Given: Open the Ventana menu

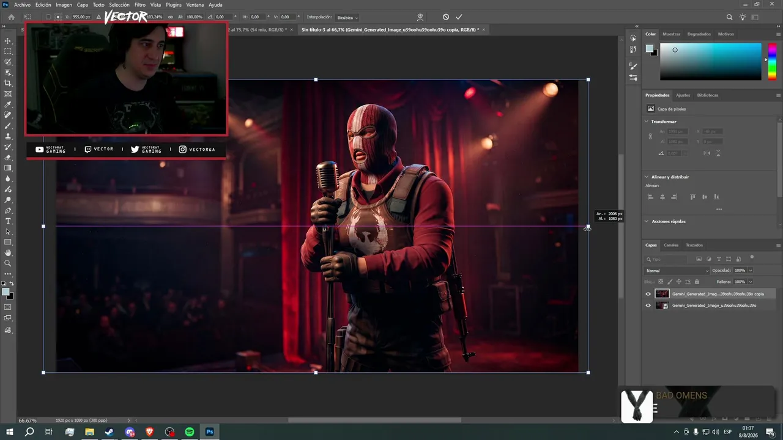Looking at the screenshot, I should pyautogui.click(x=195, y=5).
